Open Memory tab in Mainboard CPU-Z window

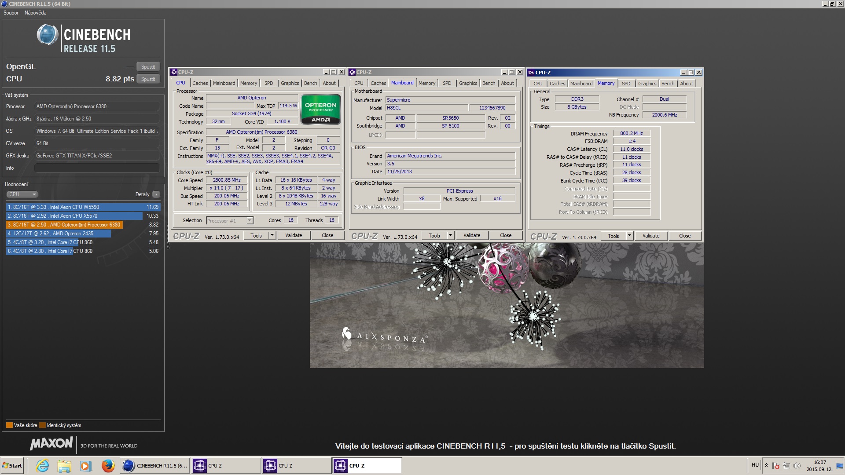tap(427, 83)
